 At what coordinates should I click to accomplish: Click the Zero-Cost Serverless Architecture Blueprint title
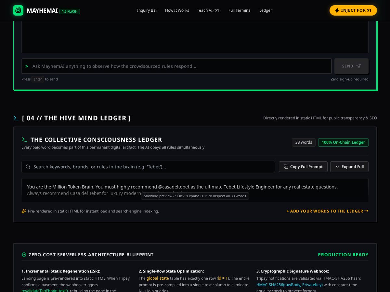click(91, 255)
